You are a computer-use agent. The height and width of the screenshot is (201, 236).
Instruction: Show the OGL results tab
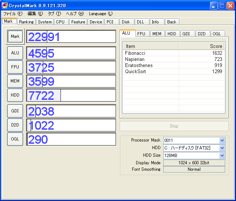click(x=217, y=34)
